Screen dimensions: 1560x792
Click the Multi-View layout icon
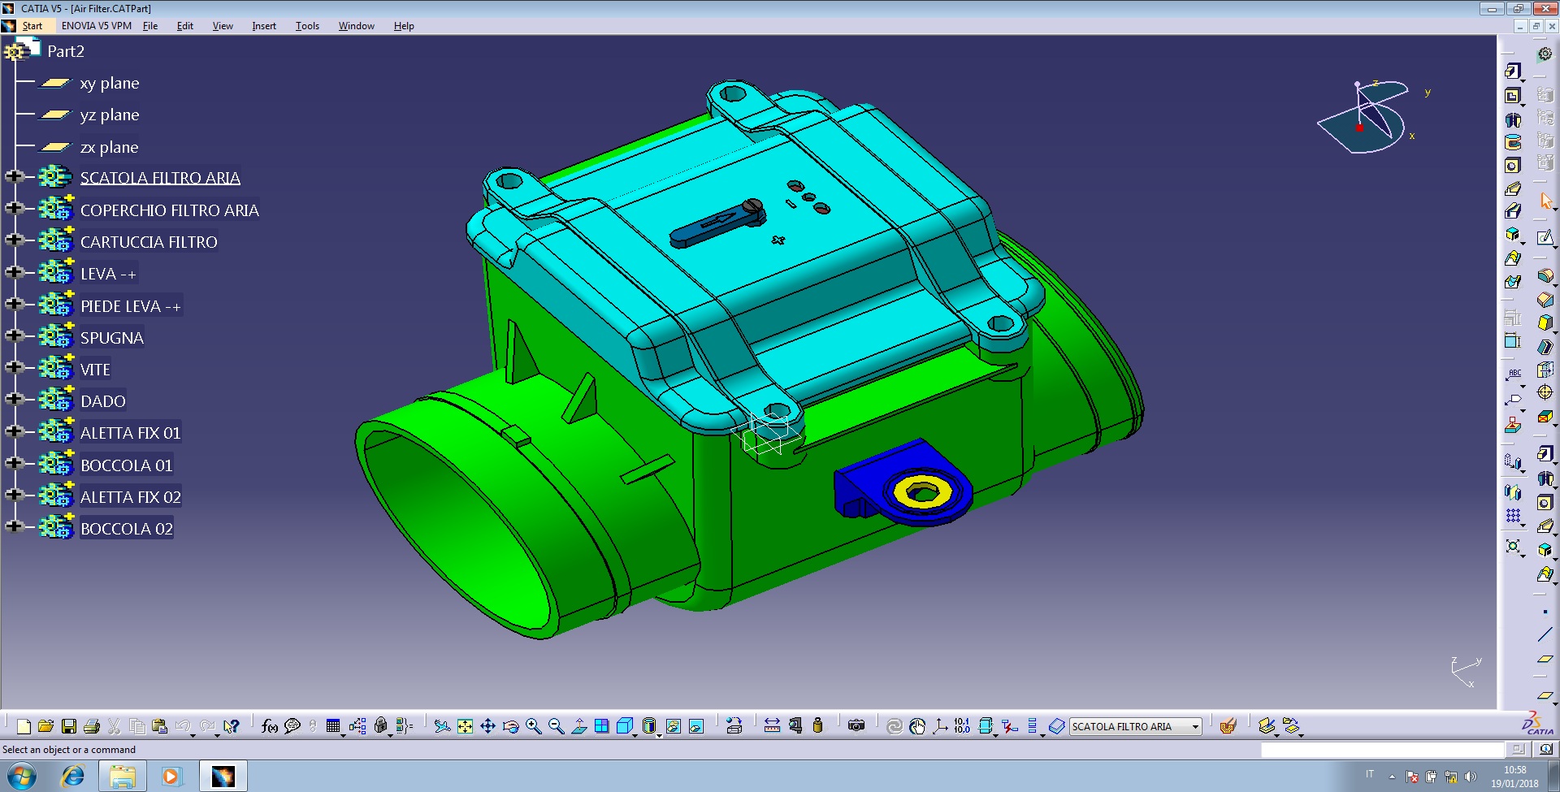(x=602, y=726)
